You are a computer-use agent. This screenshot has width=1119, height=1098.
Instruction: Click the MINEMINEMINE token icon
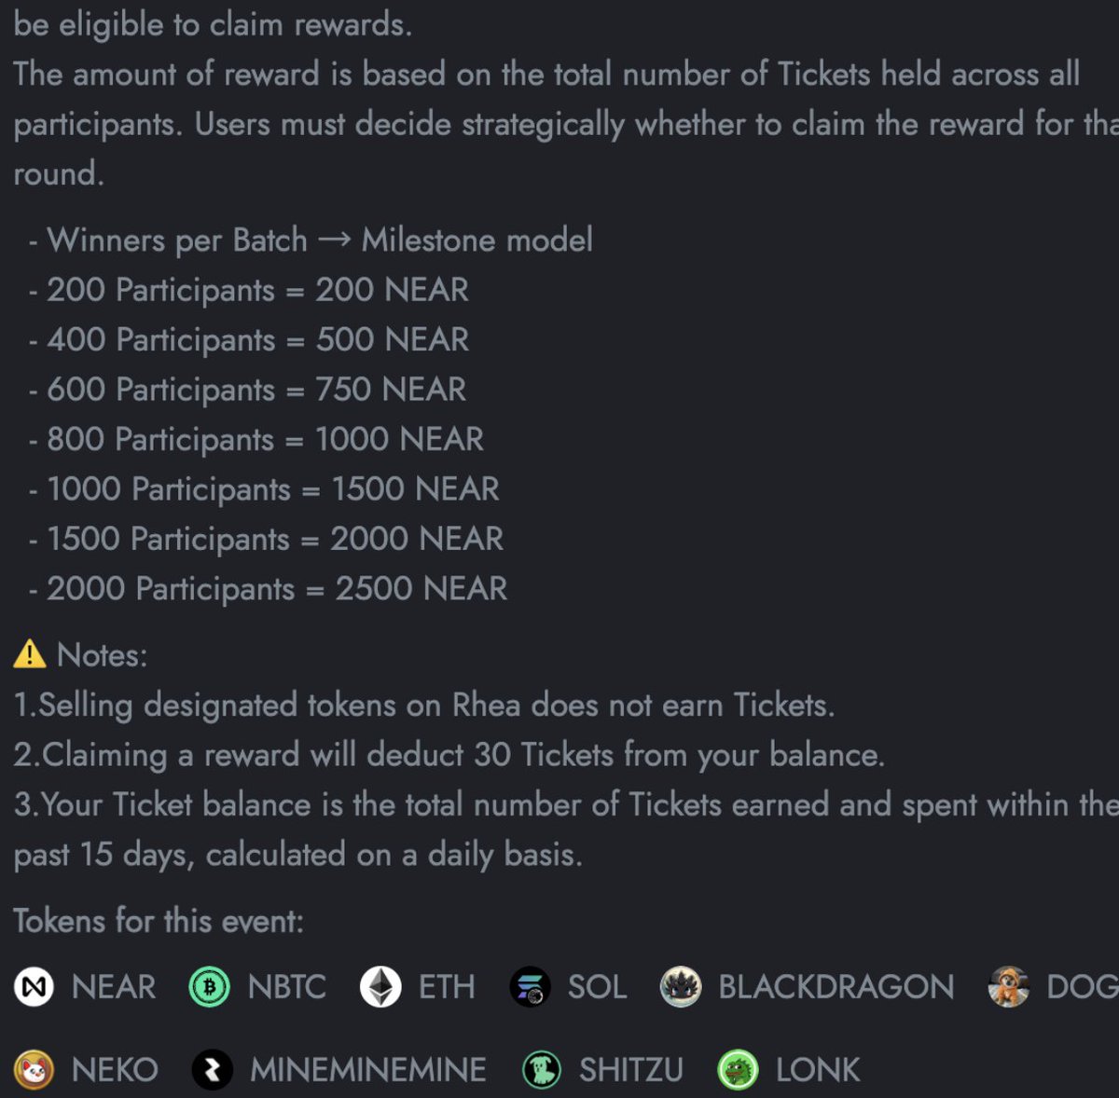click(213, 1069)
